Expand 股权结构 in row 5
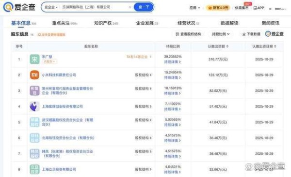 tap(143, 120)
